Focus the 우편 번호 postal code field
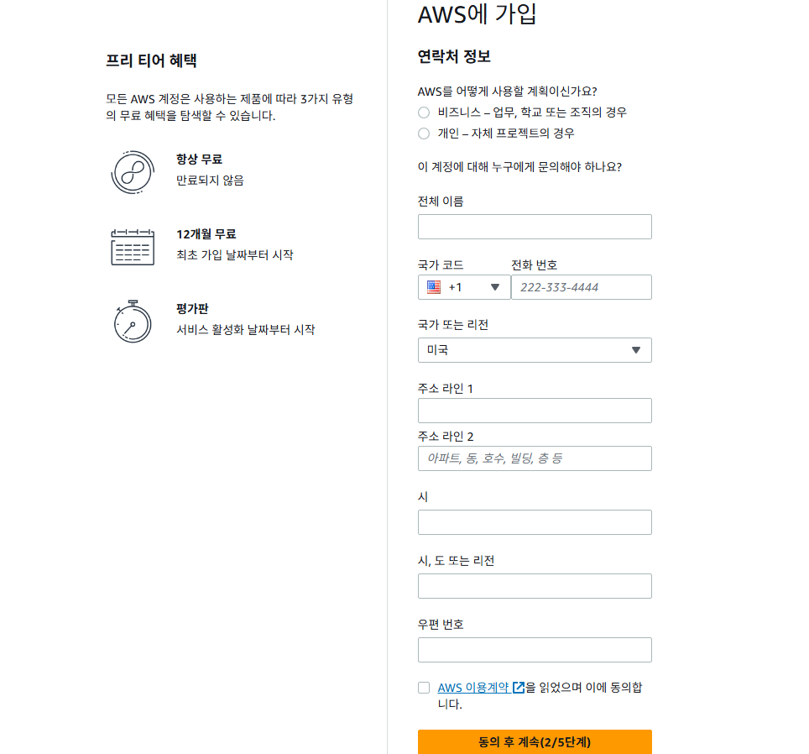This screenshot has height=754, width=809. 535,650
